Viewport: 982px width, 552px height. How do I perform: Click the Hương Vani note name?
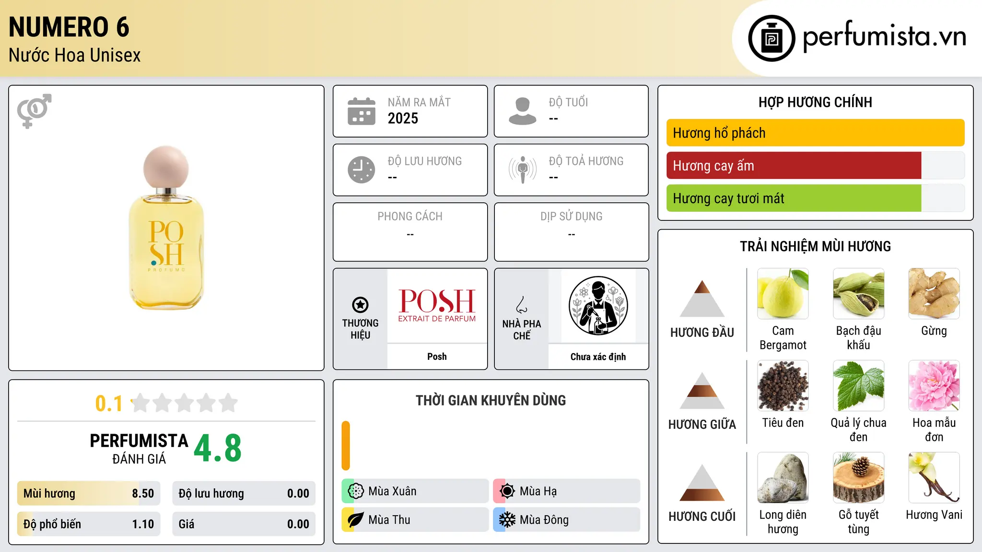(x=934, y=515)
